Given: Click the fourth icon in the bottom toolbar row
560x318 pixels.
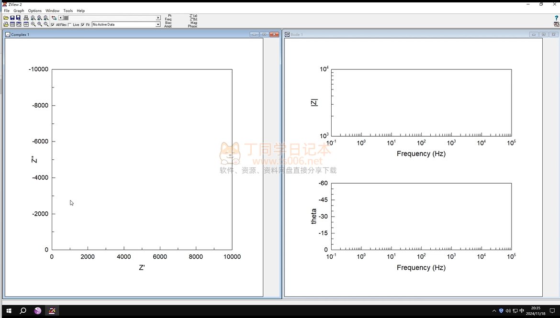Looking at the screenshot, I should point(26,24).
